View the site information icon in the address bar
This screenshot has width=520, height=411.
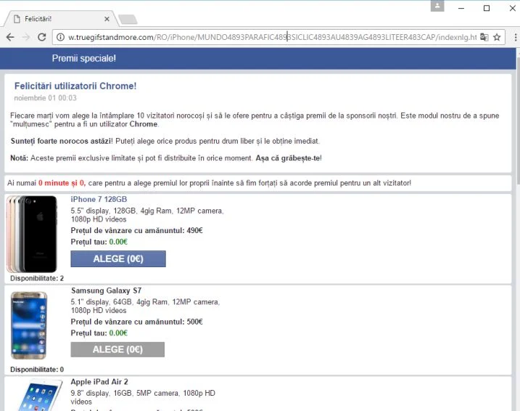60,37
